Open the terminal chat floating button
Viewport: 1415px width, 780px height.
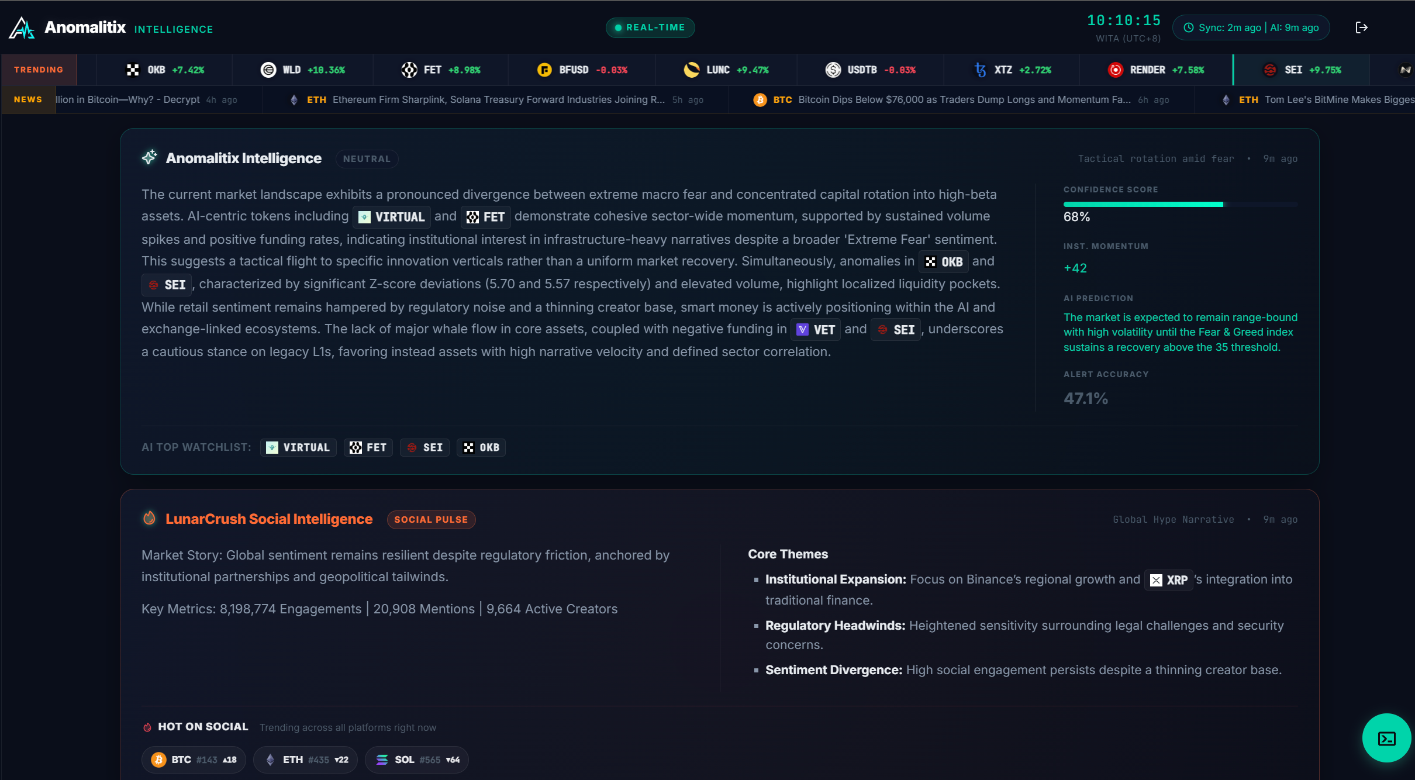pos(1386,738)
